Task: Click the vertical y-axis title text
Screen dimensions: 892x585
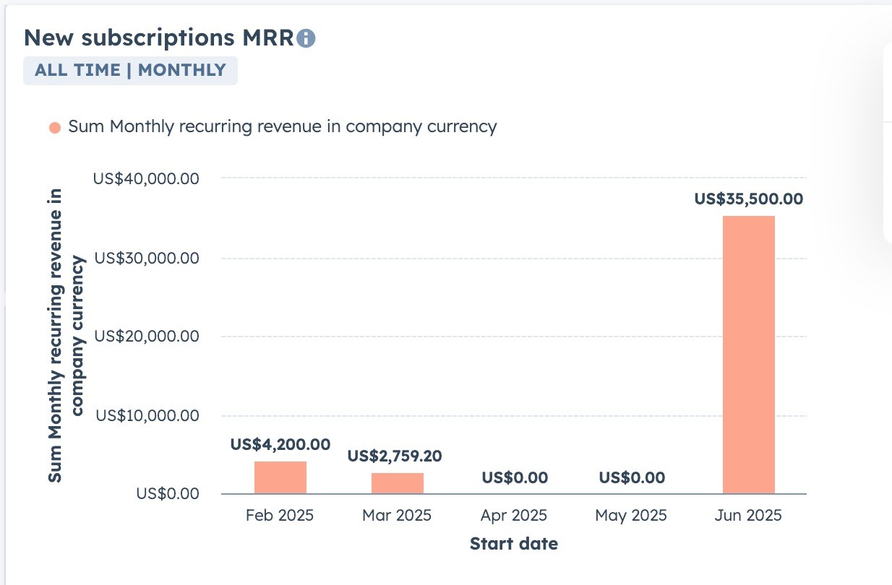Action: (66, 336)
